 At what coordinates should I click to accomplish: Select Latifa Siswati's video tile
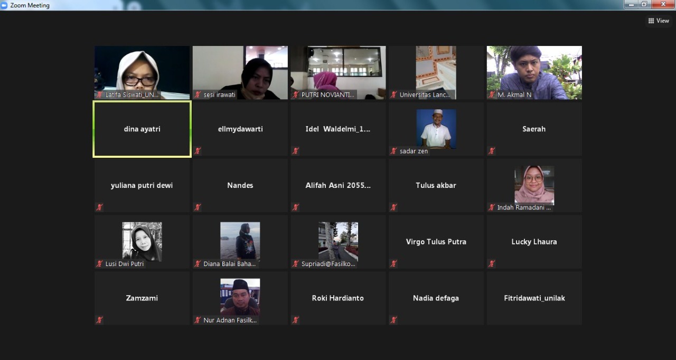(x=142, y=72)
